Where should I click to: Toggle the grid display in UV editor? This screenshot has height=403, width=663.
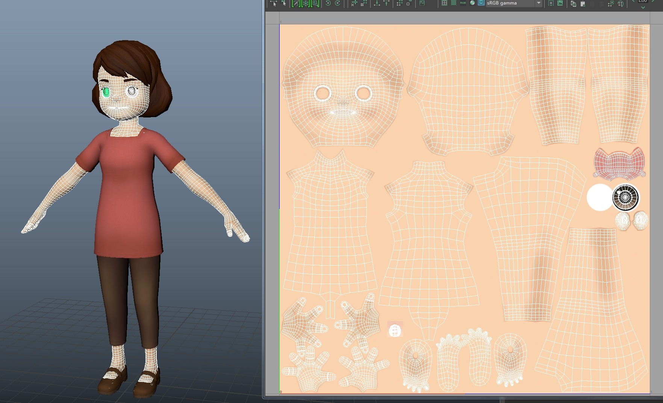coord(444,3)
